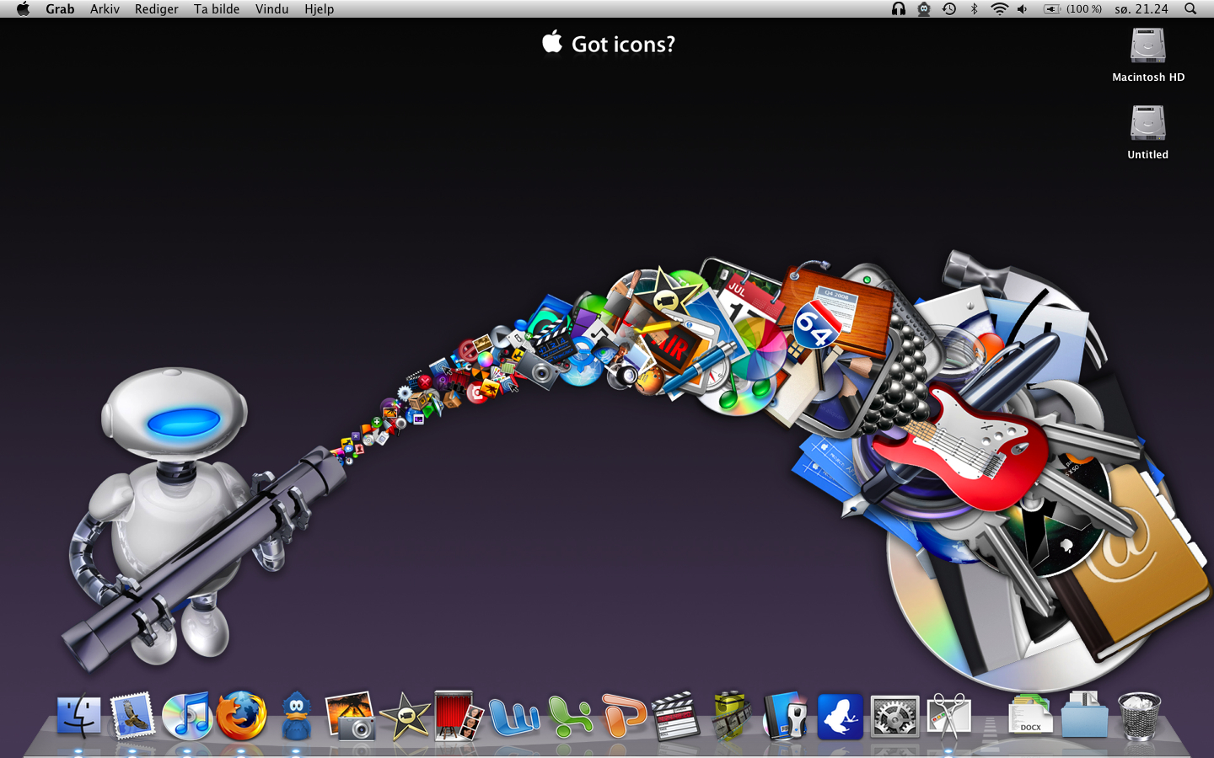The height and width of the screenshot is (758, 1214).
Task: Launch Microsoft Word from the Dock
Action: click(x=513, y=718)
